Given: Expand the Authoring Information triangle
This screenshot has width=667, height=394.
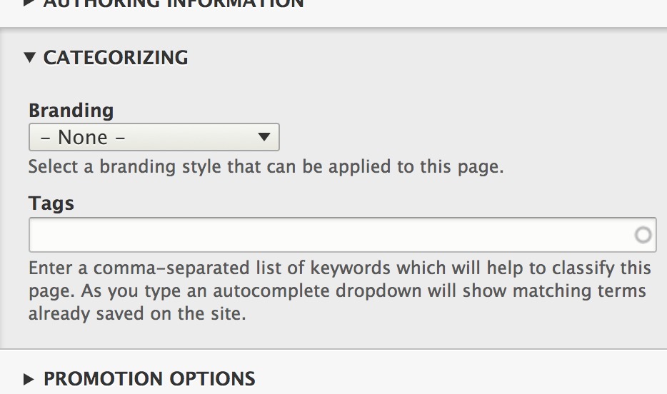Looking at the screenshot, I should [x=29, y=3].
